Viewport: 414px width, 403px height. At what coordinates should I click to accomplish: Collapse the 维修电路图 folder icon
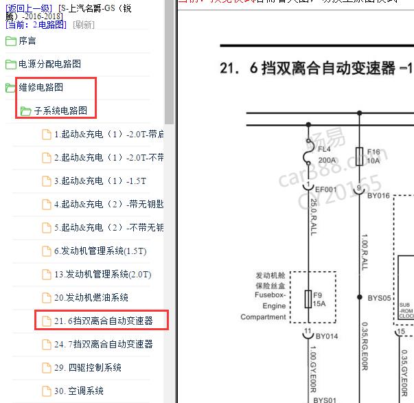tap(10, 88)
